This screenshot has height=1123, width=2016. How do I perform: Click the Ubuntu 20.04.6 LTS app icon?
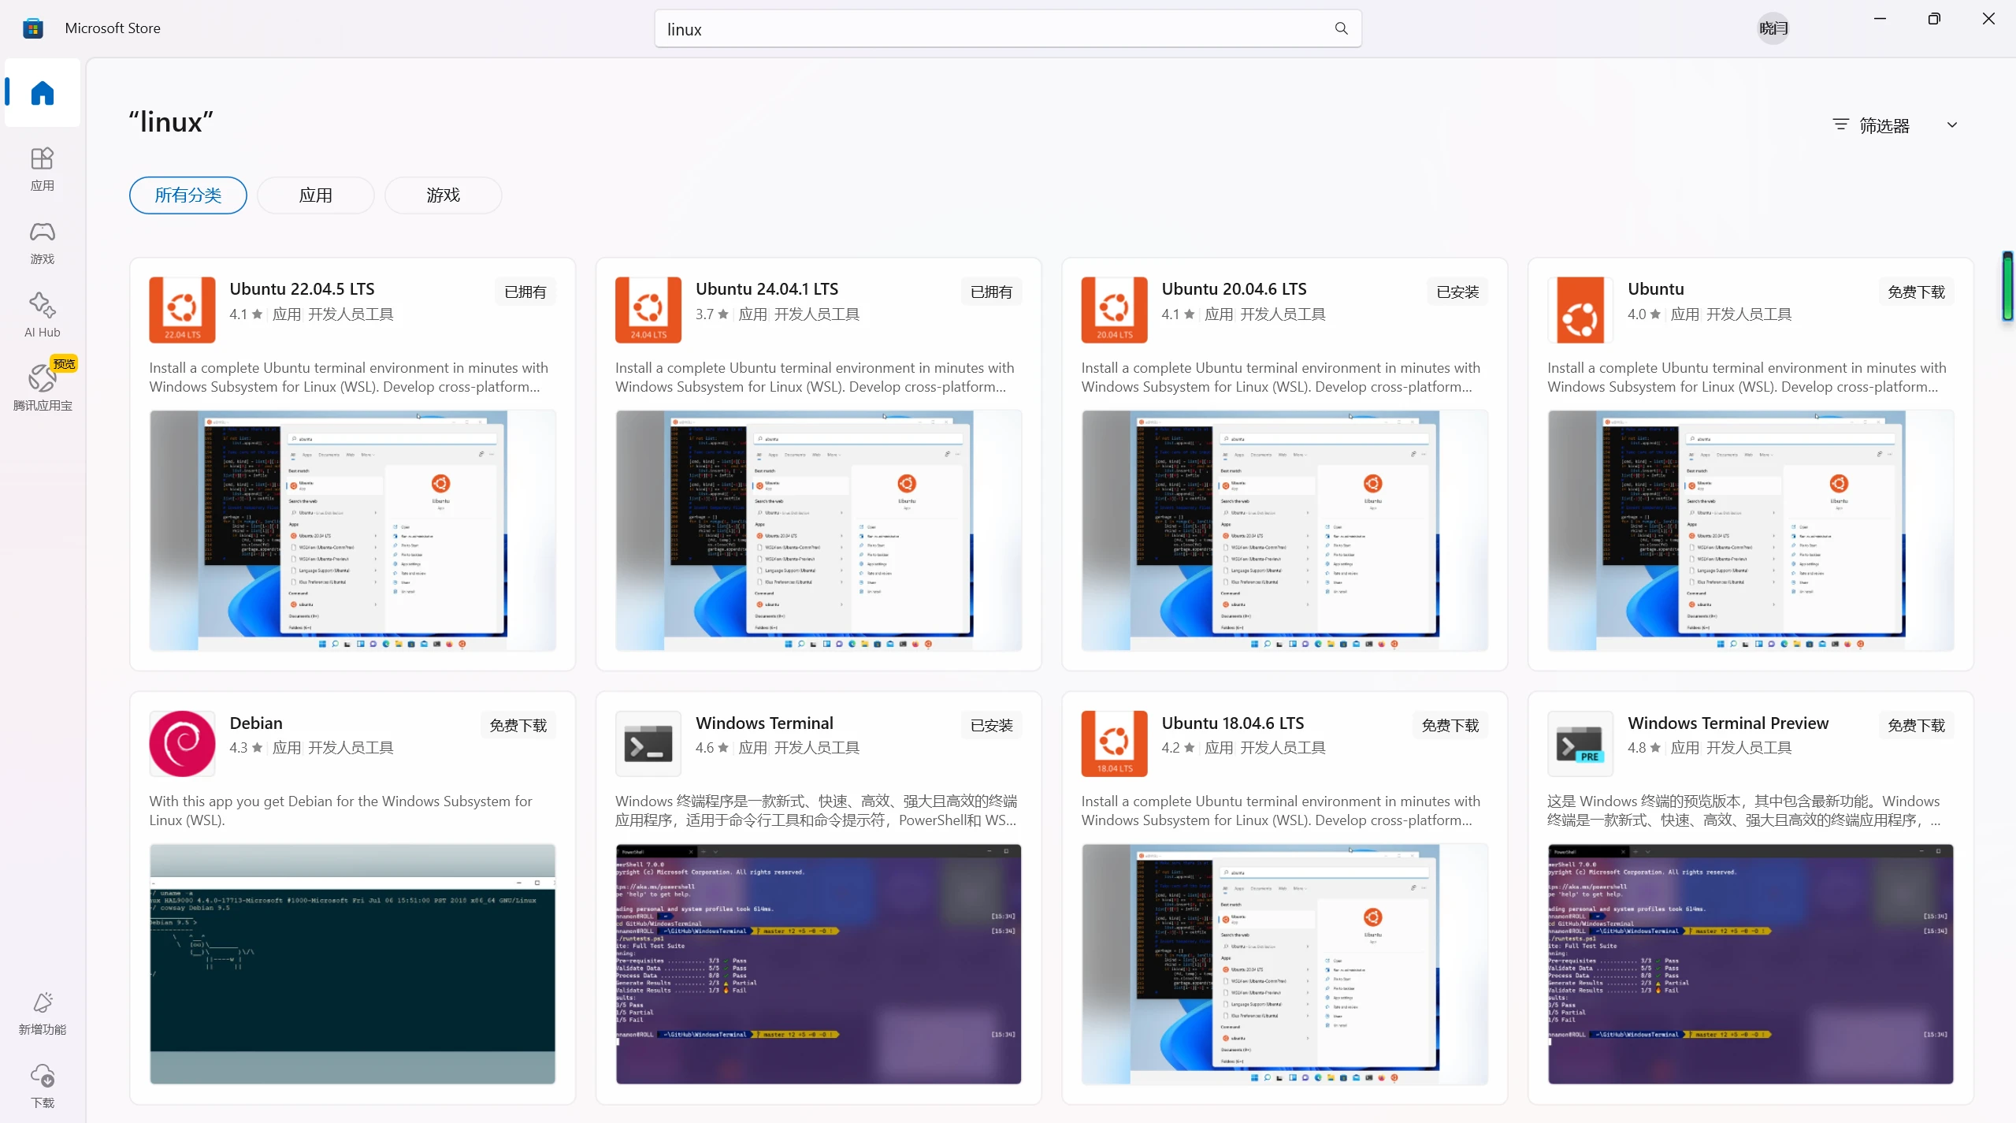point(1114,310)
